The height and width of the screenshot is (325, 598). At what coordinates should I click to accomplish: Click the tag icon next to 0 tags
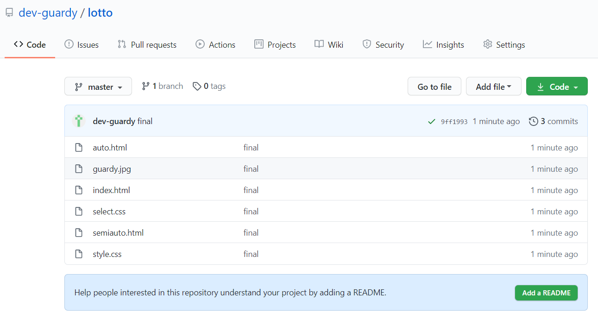(x=197, y=86)
